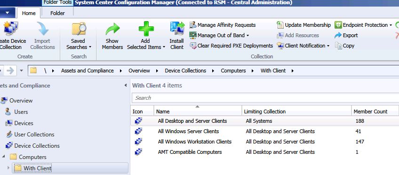Click the Folder Tools contextual tab header
This screenshot has height=175, width=399.
pyautogui.click(x=58, y=2)
